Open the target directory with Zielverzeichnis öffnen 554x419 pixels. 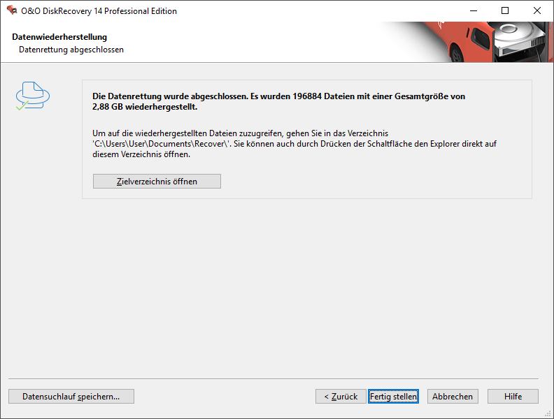pos(157,182)
